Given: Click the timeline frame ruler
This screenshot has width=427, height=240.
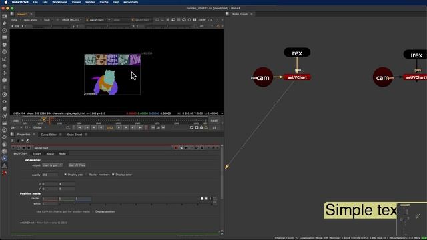Looking at the screenshot, I should click(x=114, y=121).
